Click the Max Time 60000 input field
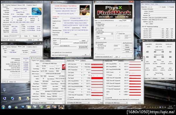Screen dimensions: 176x115 117,46
